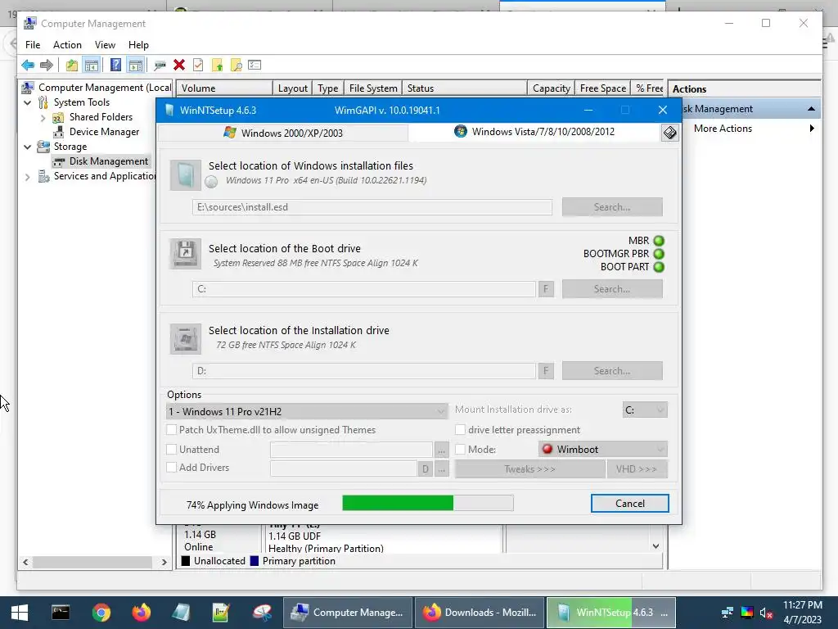Click the yellow folder with arrow toolbar icon
The image size is (838, 629).
(217, 66)
